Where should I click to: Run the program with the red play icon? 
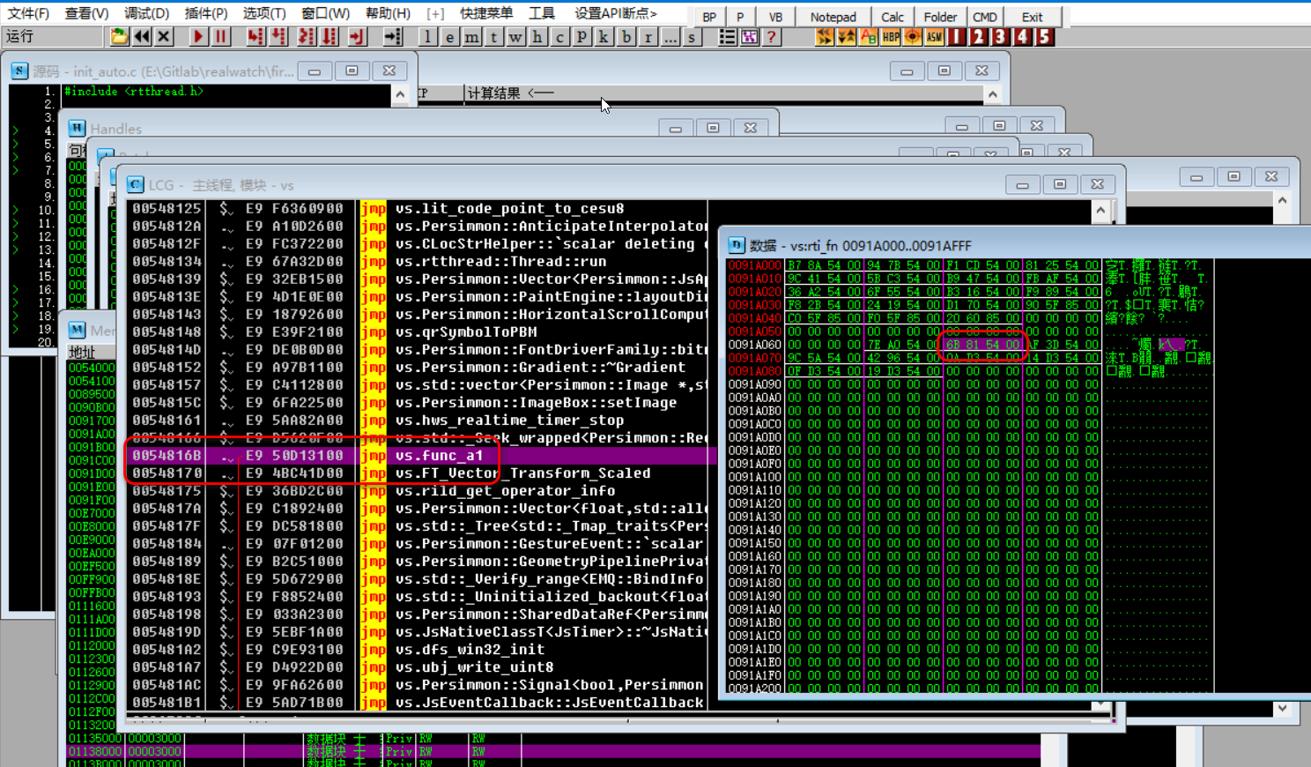tap(198, 36)
